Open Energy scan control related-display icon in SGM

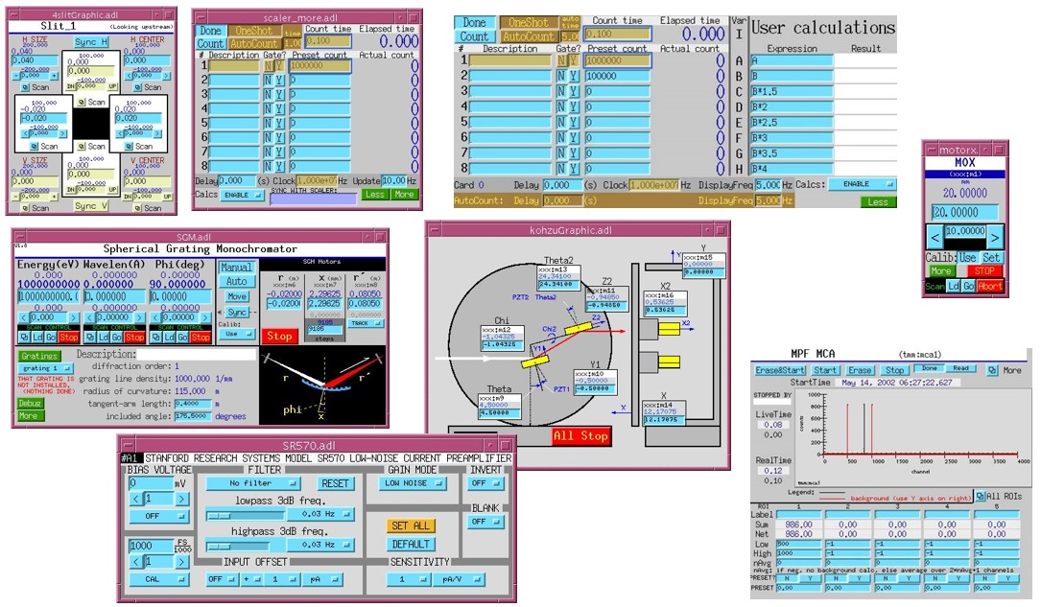coord(24,338)
